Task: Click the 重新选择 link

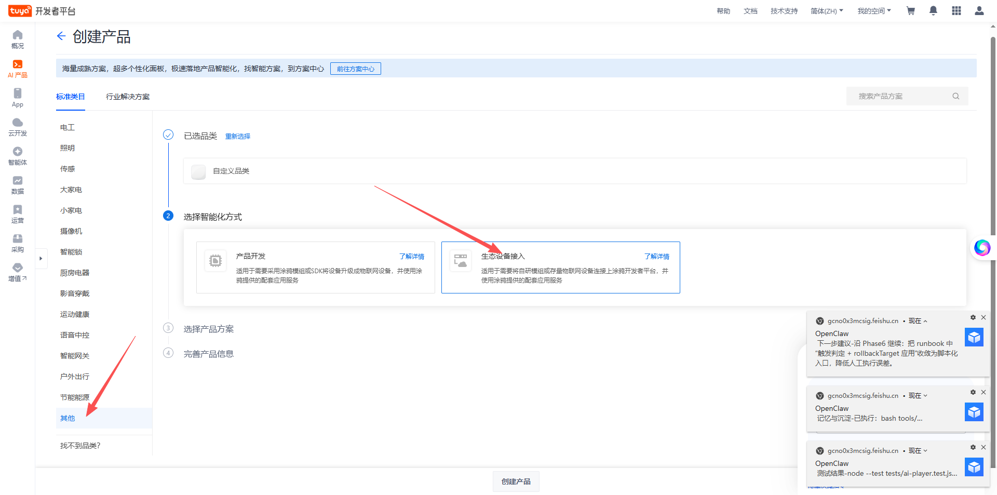Action: pos(238,136)
